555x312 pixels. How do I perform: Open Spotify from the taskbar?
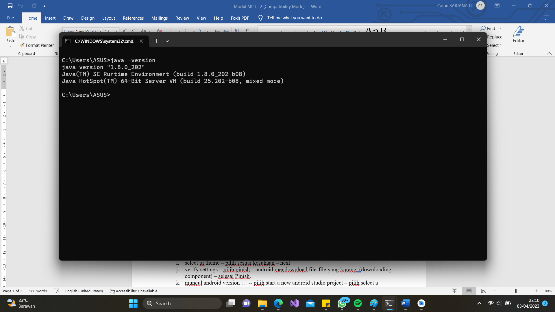point(358,303)
